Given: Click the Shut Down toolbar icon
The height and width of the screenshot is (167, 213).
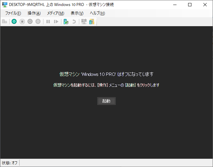Looking at the screenshot, I should click(x=30, y=22).
